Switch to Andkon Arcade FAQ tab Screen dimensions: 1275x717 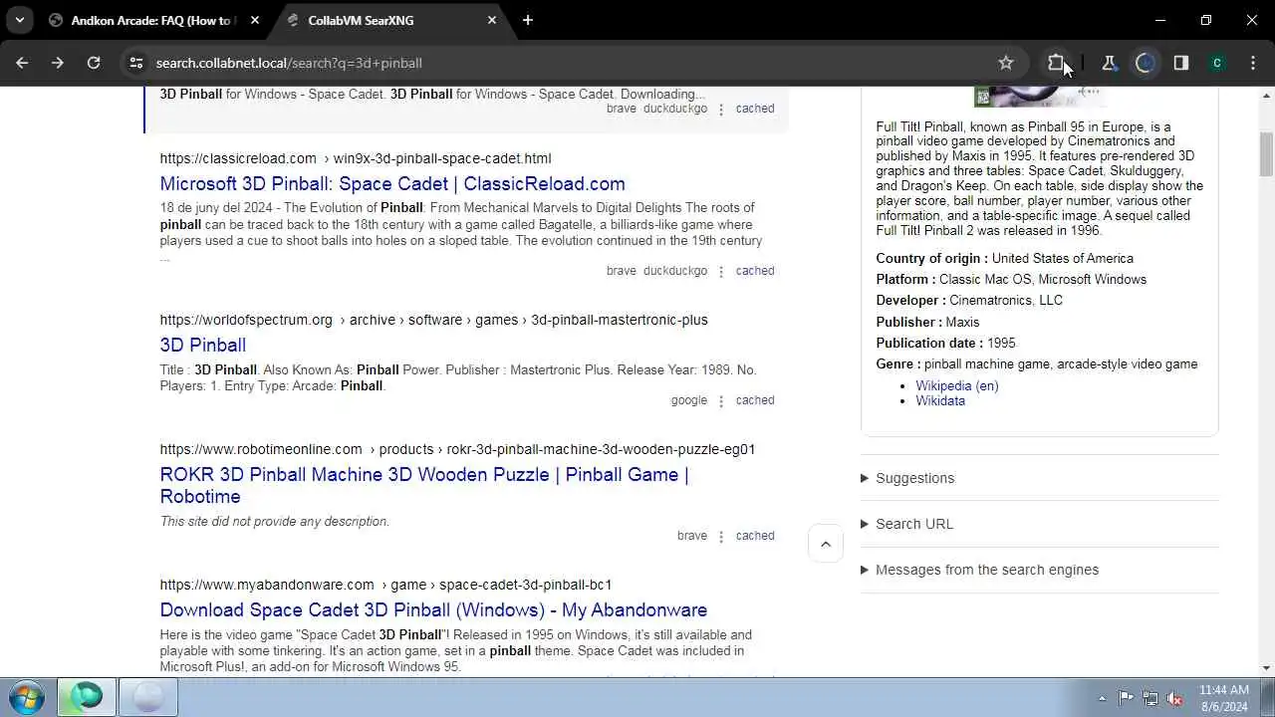click(154, 20)
